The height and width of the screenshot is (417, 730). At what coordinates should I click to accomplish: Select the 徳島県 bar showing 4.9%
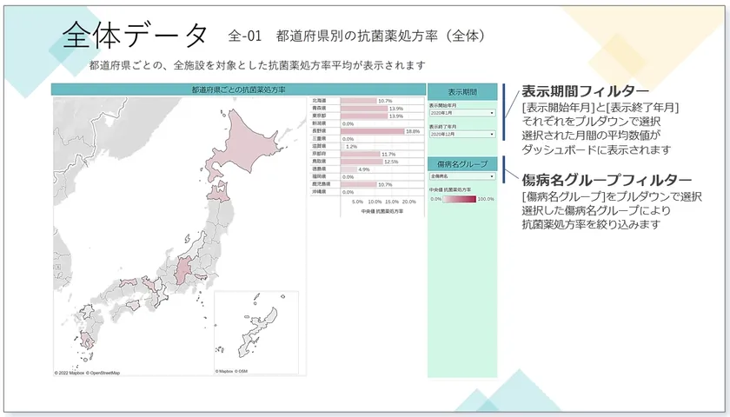point(348,169)
